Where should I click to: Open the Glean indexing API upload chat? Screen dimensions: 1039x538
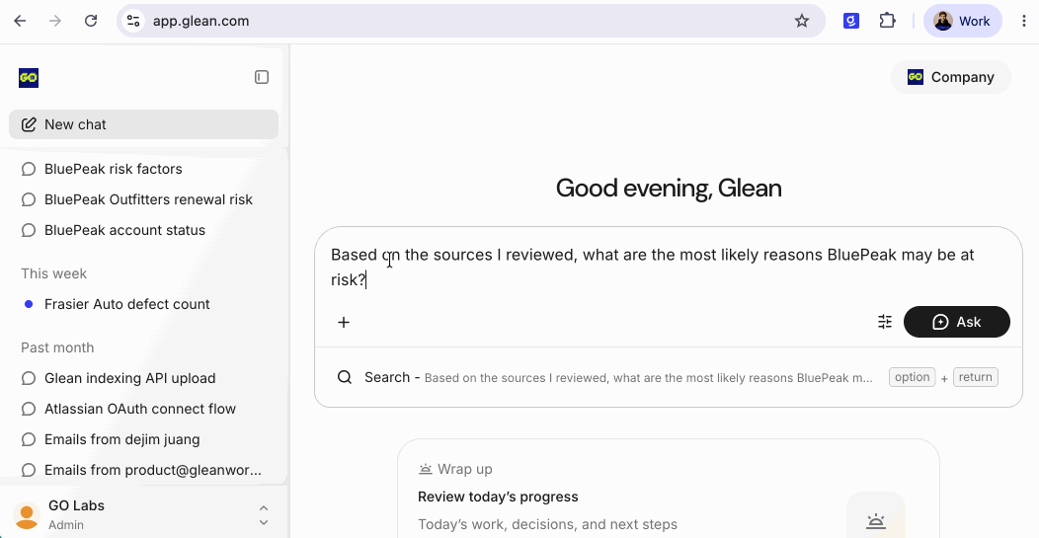(x=143, y=378)
